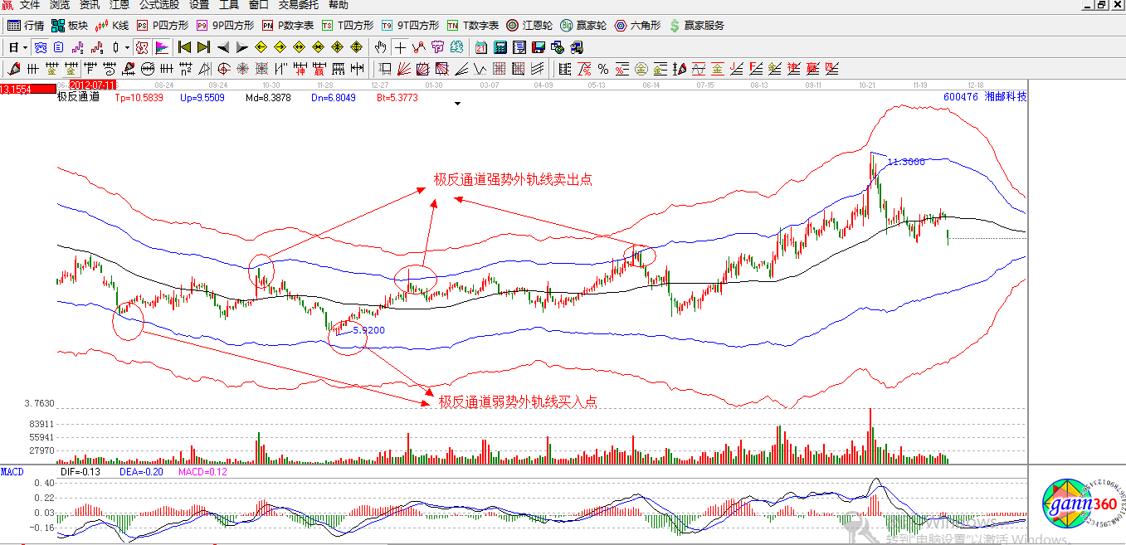Click the 行情 button
Screen dimensions: 1126x545
[x=26, y=26]
